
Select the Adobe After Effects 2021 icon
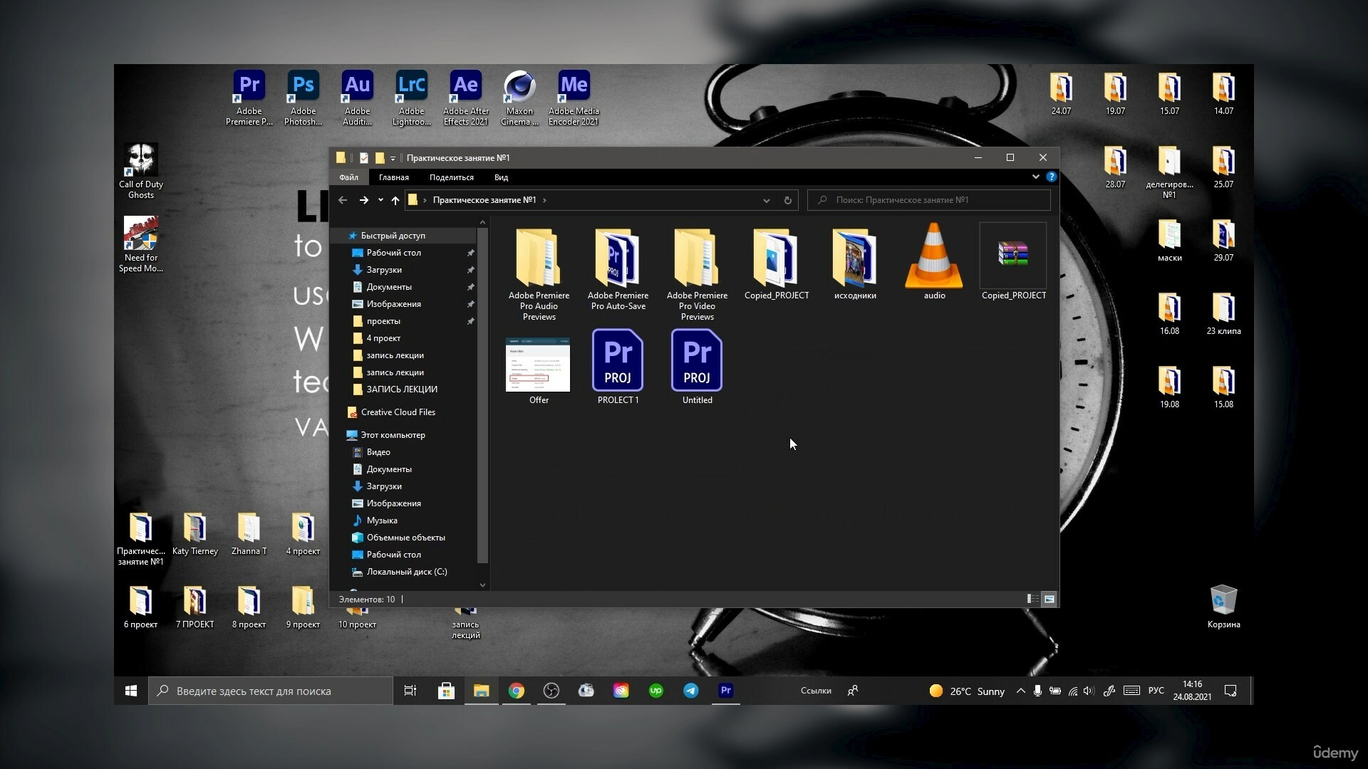click(466, 98)
